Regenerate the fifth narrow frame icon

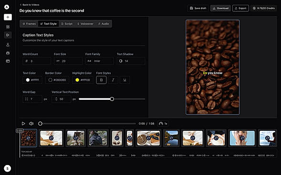click(117, 138)
